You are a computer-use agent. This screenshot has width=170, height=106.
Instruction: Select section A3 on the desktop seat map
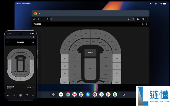(x=75, y=74)
